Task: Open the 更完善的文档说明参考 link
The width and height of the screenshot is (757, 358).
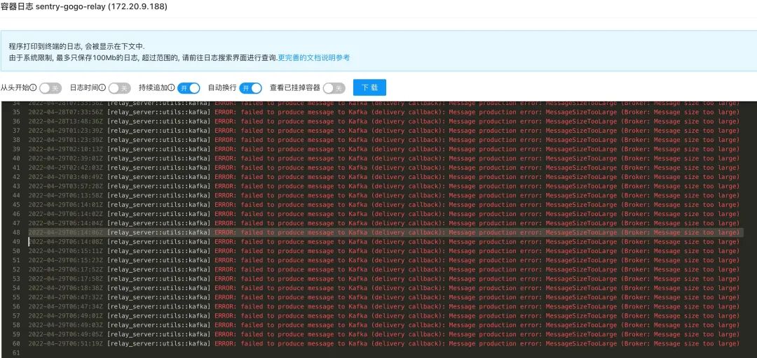Action: (x=314, y=58)
